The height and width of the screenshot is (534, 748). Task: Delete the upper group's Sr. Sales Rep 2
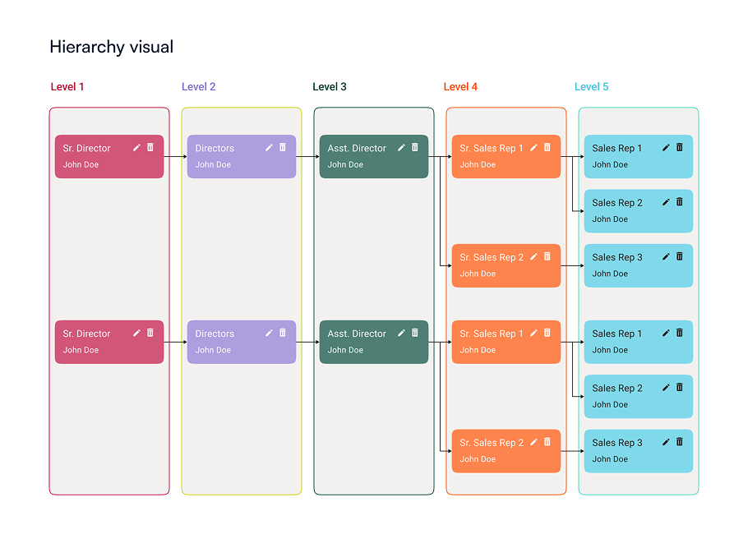pyautogui.click(x=547, y=256)
